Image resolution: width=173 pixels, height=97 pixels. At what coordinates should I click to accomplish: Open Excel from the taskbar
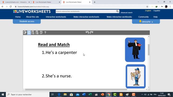click(x=90, y=95)
